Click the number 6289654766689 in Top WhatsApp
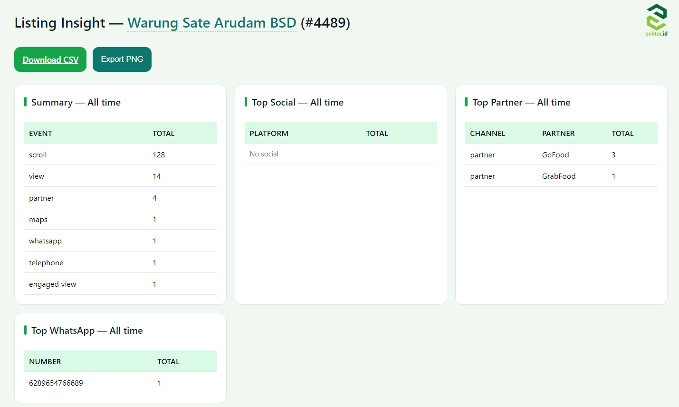 pos(56,383)
